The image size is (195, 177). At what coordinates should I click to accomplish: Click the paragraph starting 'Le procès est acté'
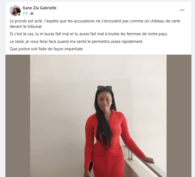point(95,24)
